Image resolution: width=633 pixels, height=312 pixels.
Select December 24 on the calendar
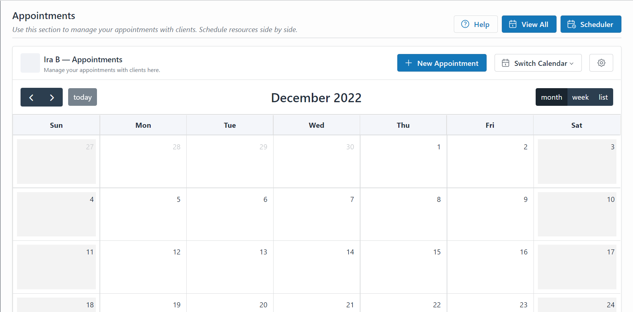click(576, 304)
